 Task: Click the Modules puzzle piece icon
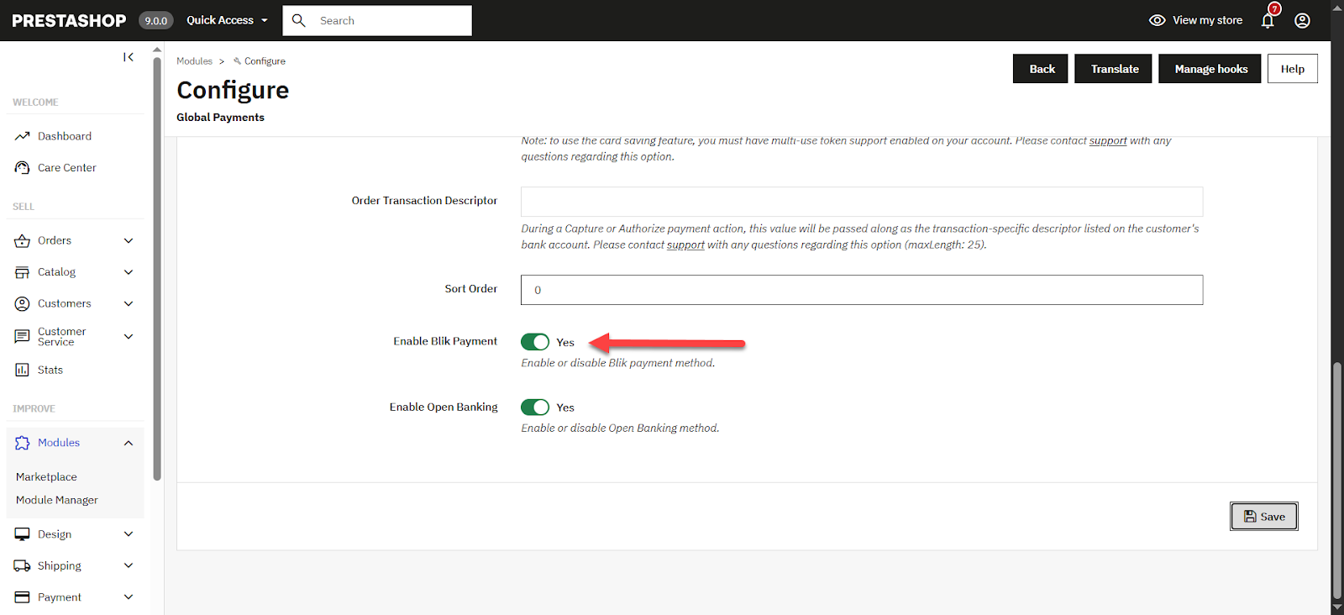[23, 443]
